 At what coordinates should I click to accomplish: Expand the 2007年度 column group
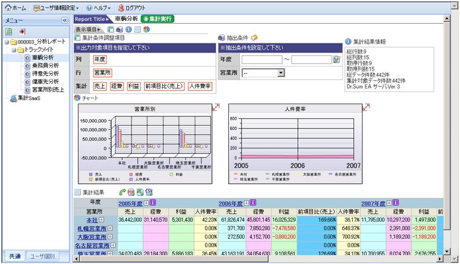tap(389, 203)
